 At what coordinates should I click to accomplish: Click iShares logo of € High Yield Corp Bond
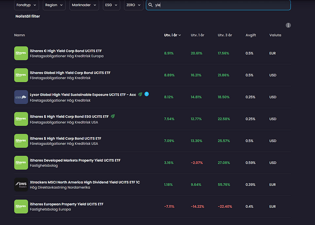pos(21,53)
